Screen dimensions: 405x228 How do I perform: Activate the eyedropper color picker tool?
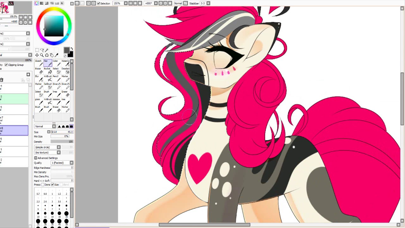click(56, 55)
